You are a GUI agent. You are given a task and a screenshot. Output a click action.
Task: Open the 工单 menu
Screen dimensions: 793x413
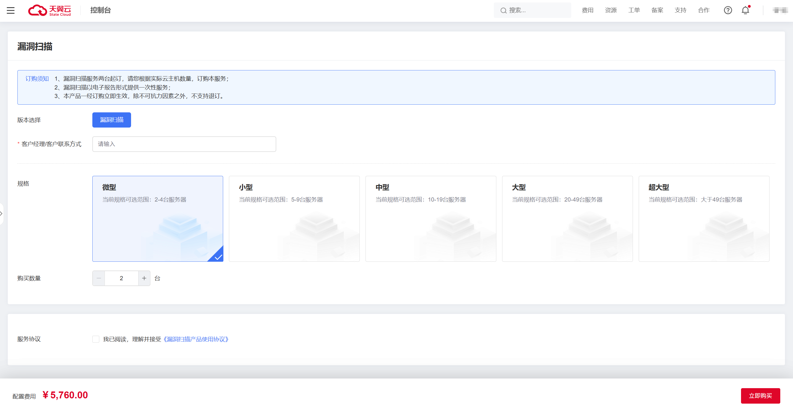point(634,10)
